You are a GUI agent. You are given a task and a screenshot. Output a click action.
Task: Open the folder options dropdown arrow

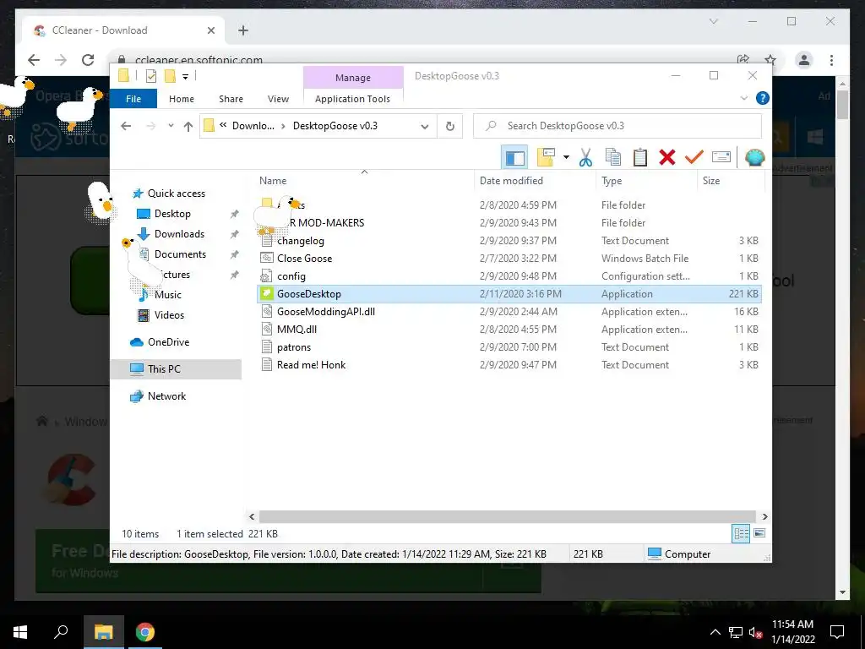pos(566,157)
